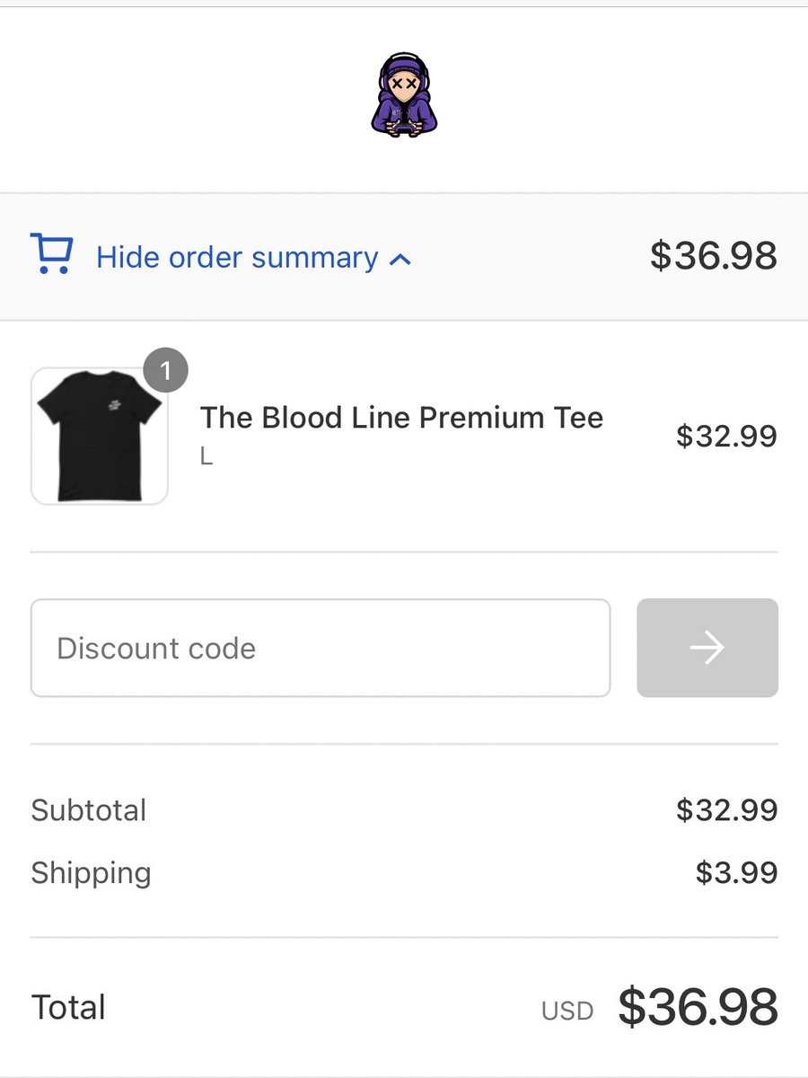The width and height of the screenshot is (808, 1078).
Task: Click the USD currency label
Action: [x=567, y=1012]
